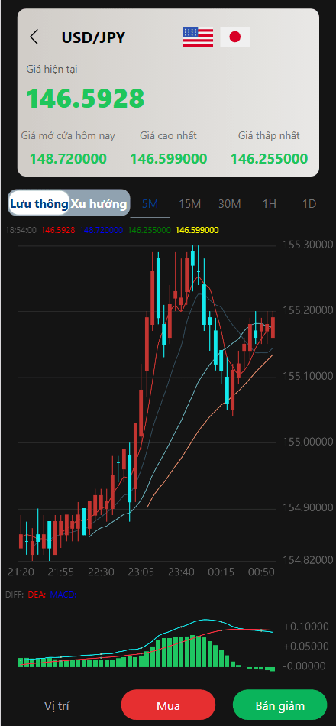The width and height of the screenshot is (336, 726).
Task: Click the -0.00000 MACD axis value
Action: click(305, 666)
